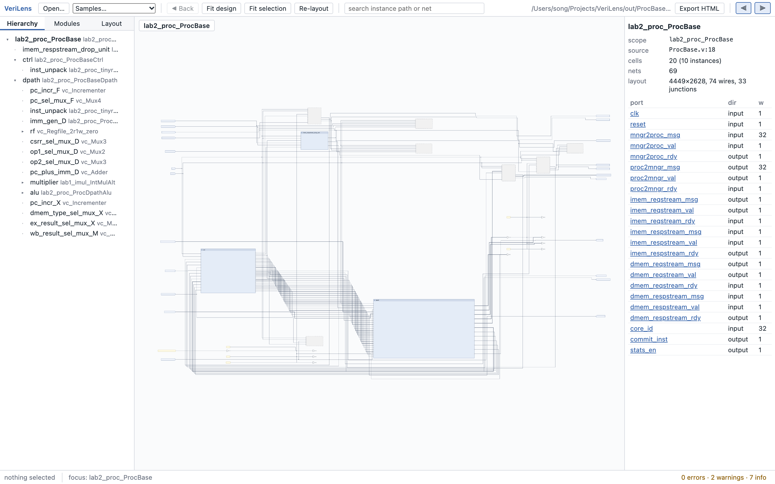Select the ctrl block in the schematic

pos(228,271)
